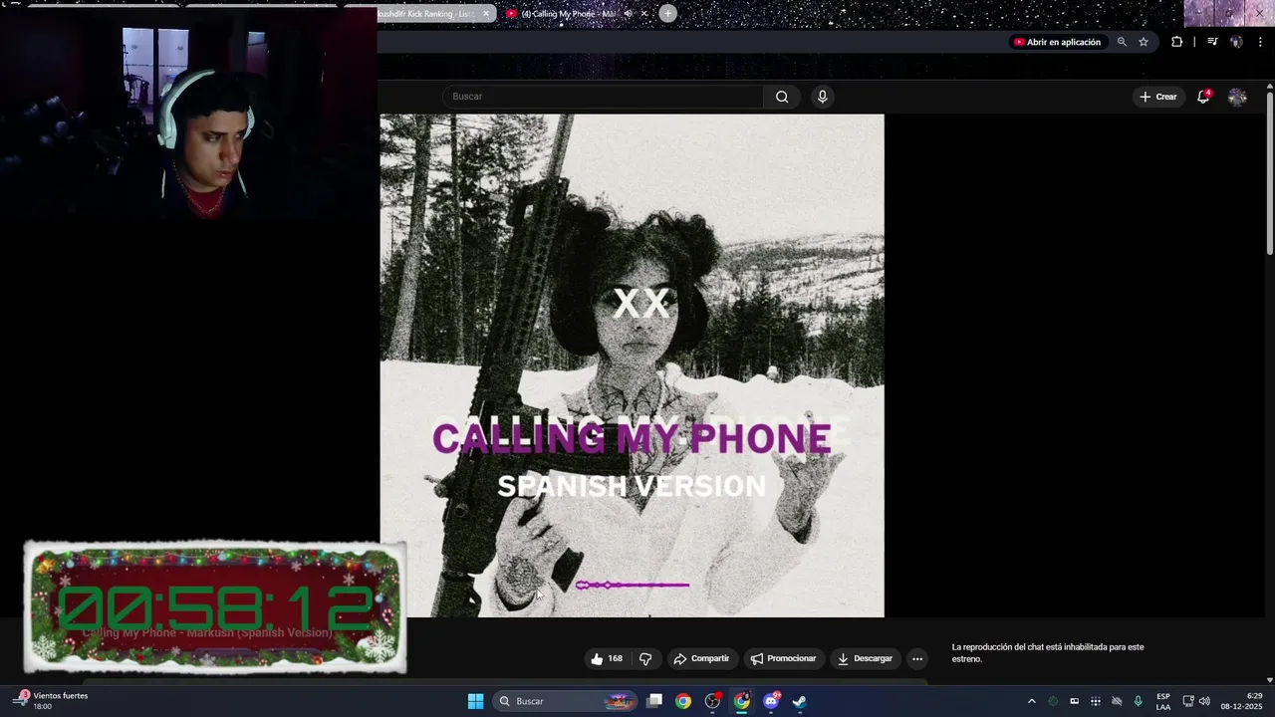Close the Kick Ranking tab
This screenshot has width=1275, height=717.
tap(486, 14)
